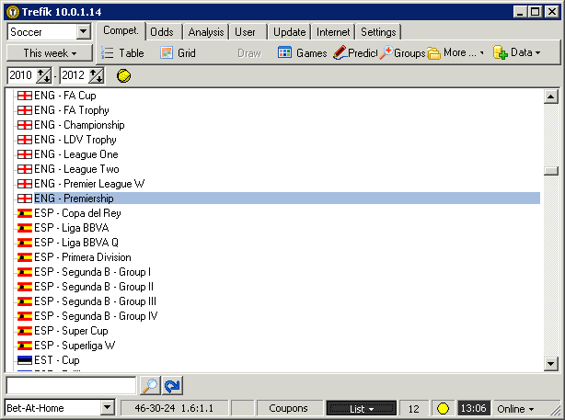Image resolution: width=565 pixels, height=420 pixels.
Task: Click the search text input field
Action: click(71, 385)
